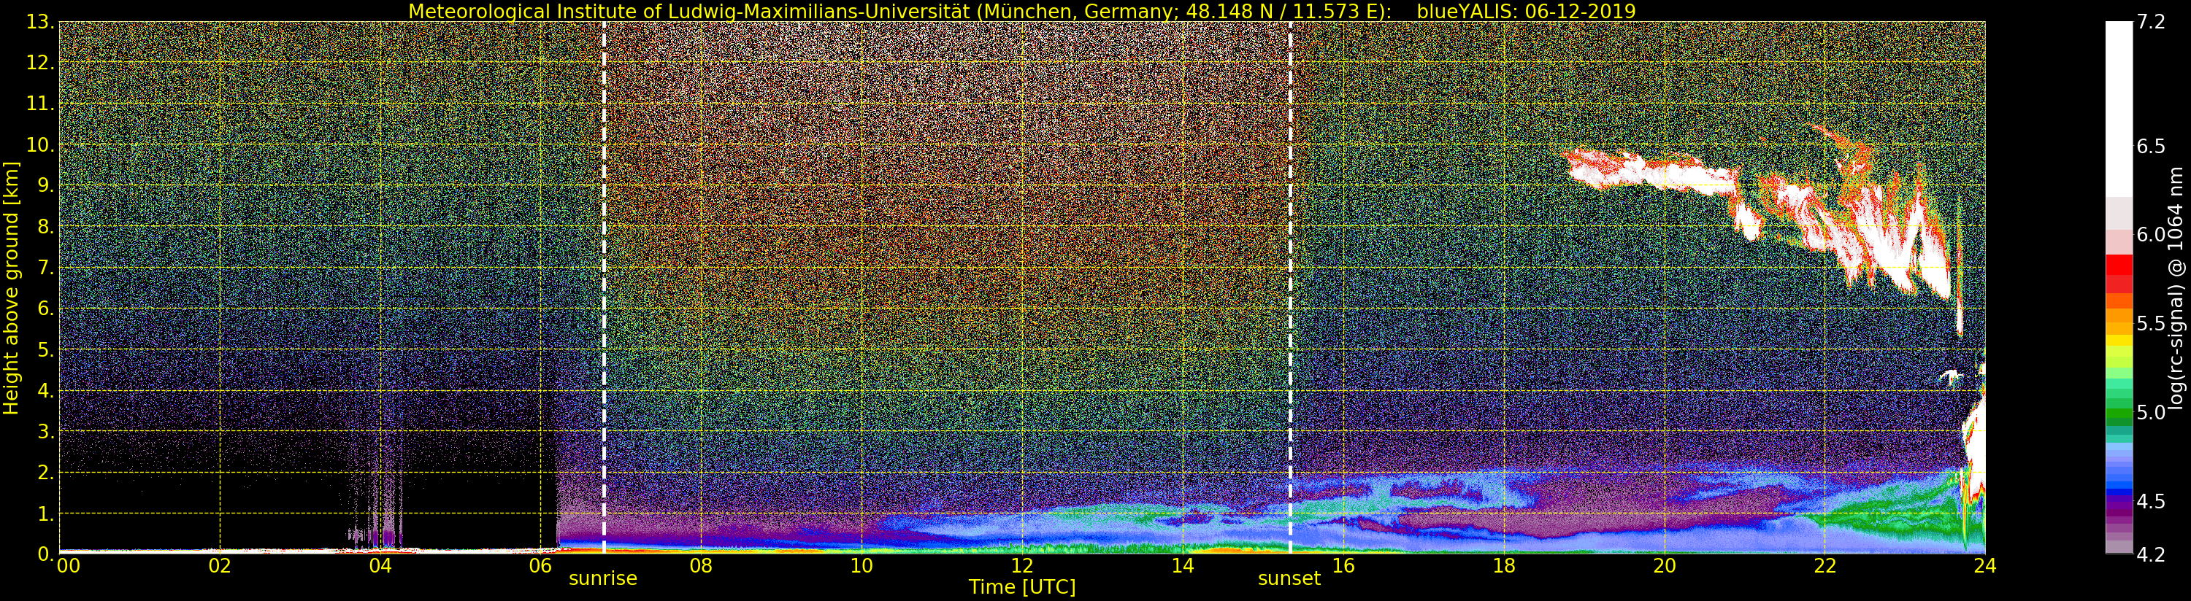2191x601 pixels.
Task: Click the white top segment of the colorbar
Action: point(2119,109)
